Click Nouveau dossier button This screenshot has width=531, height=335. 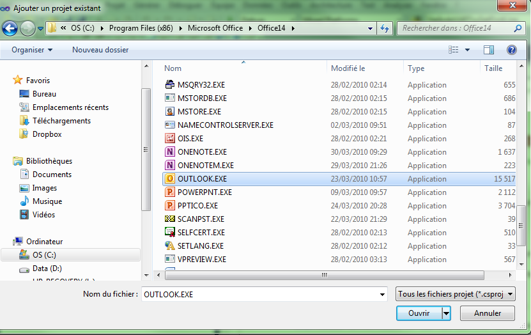pos(100,50)
